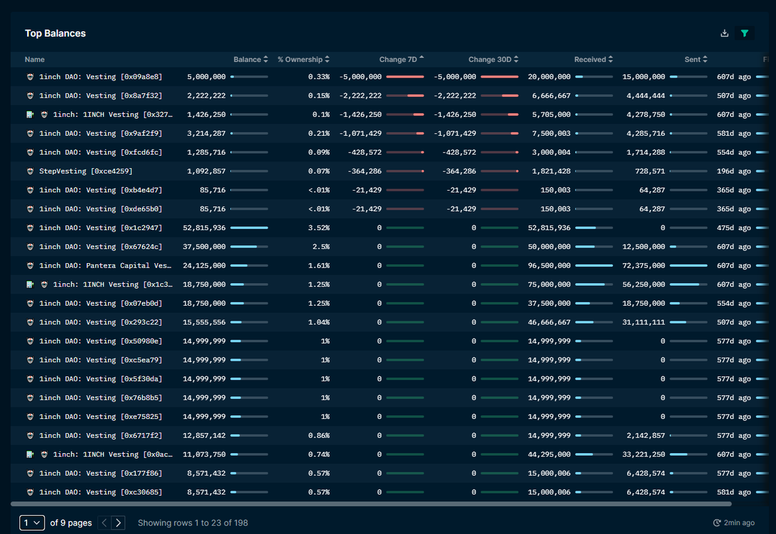Sort by Sent column arrows
Screen dimensions: 776x534
pos(705,59)
